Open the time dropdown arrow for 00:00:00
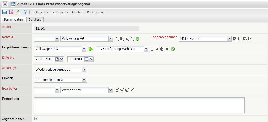The width and height of the screenshot is (268, 122). pyautogui.click(x=91, y=59)
